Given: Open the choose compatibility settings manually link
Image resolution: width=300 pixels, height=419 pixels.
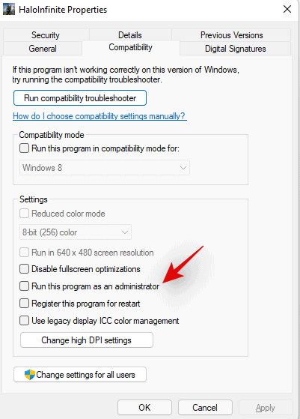Looking at the screenshot, I should pos(100,116).
